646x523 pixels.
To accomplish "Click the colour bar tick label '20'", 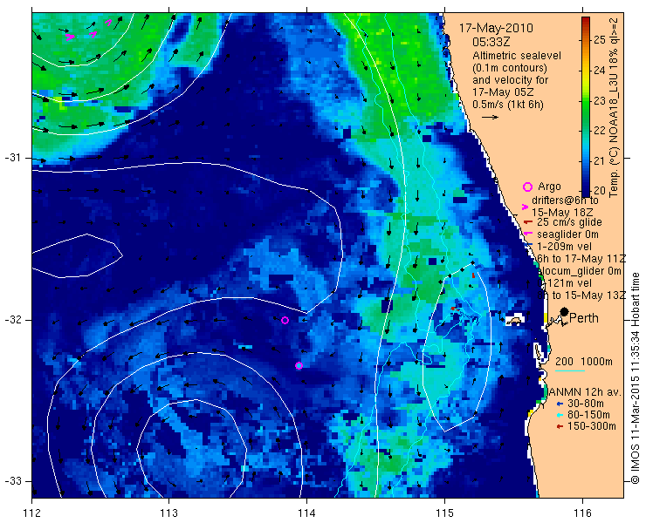I will click(x=600, y=191).
